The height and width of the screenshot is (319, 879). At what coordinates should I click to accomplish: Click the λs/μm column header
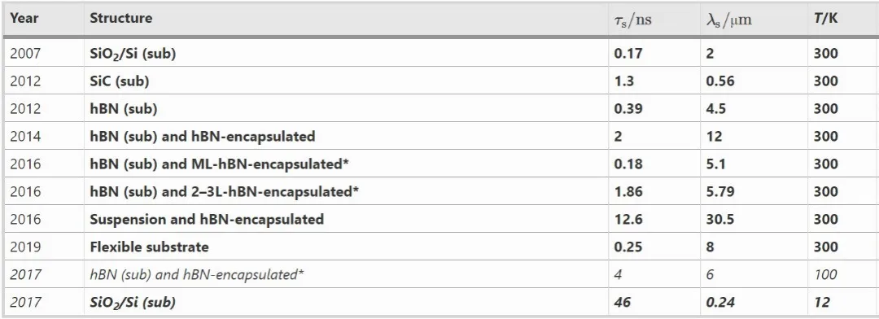click(x=729, y=20)
